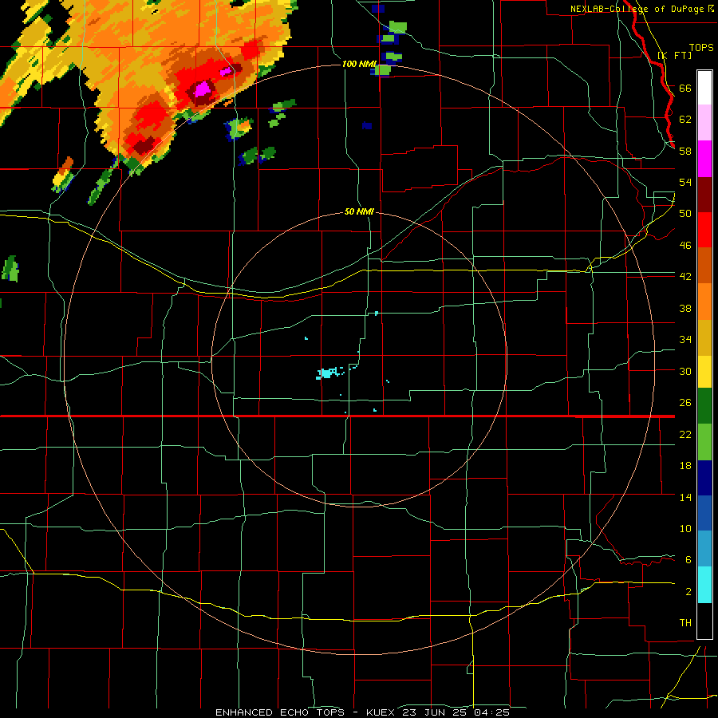The image size is (718, 718).
Task: Select the 10 legend value
Action: (x=685, y=528)
